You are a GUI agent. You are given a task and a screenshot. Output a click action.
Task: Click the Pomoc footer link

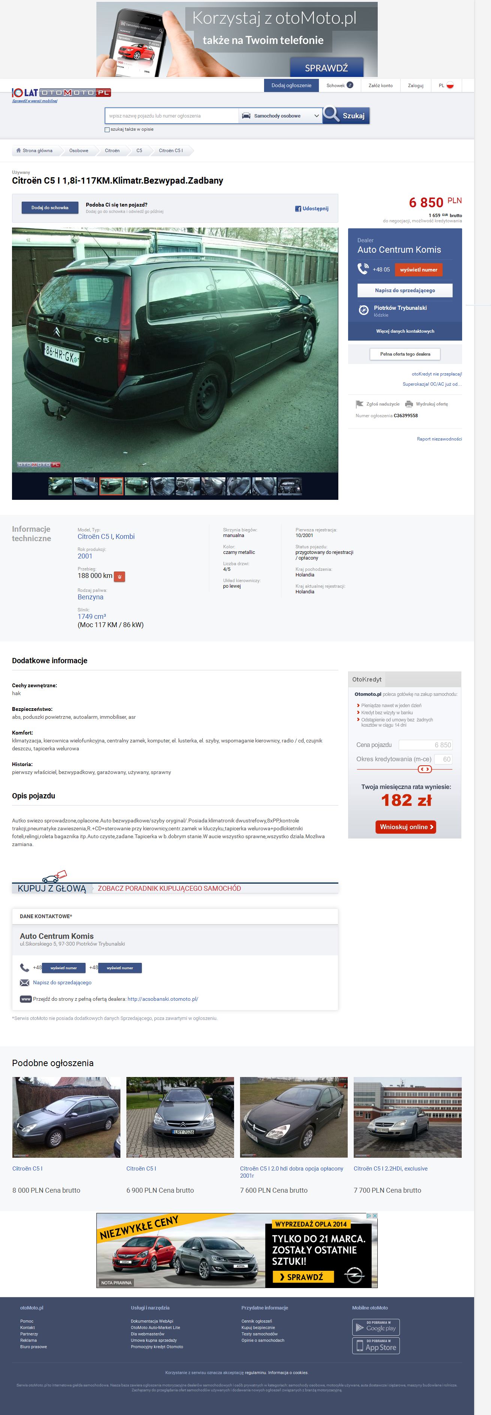(x=27, y=1321)
